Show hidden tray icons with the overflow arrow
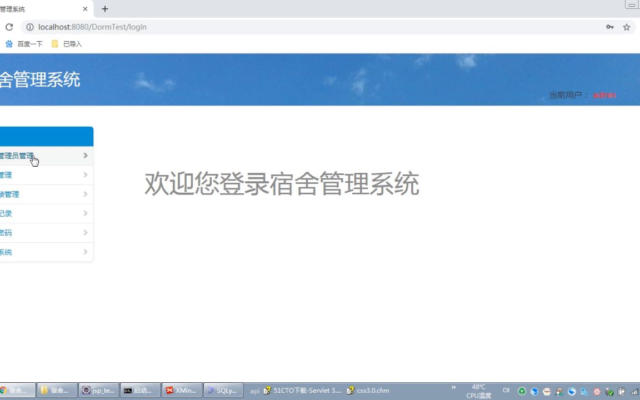Screen dimensions: 640x400 (x=454, y=387)
